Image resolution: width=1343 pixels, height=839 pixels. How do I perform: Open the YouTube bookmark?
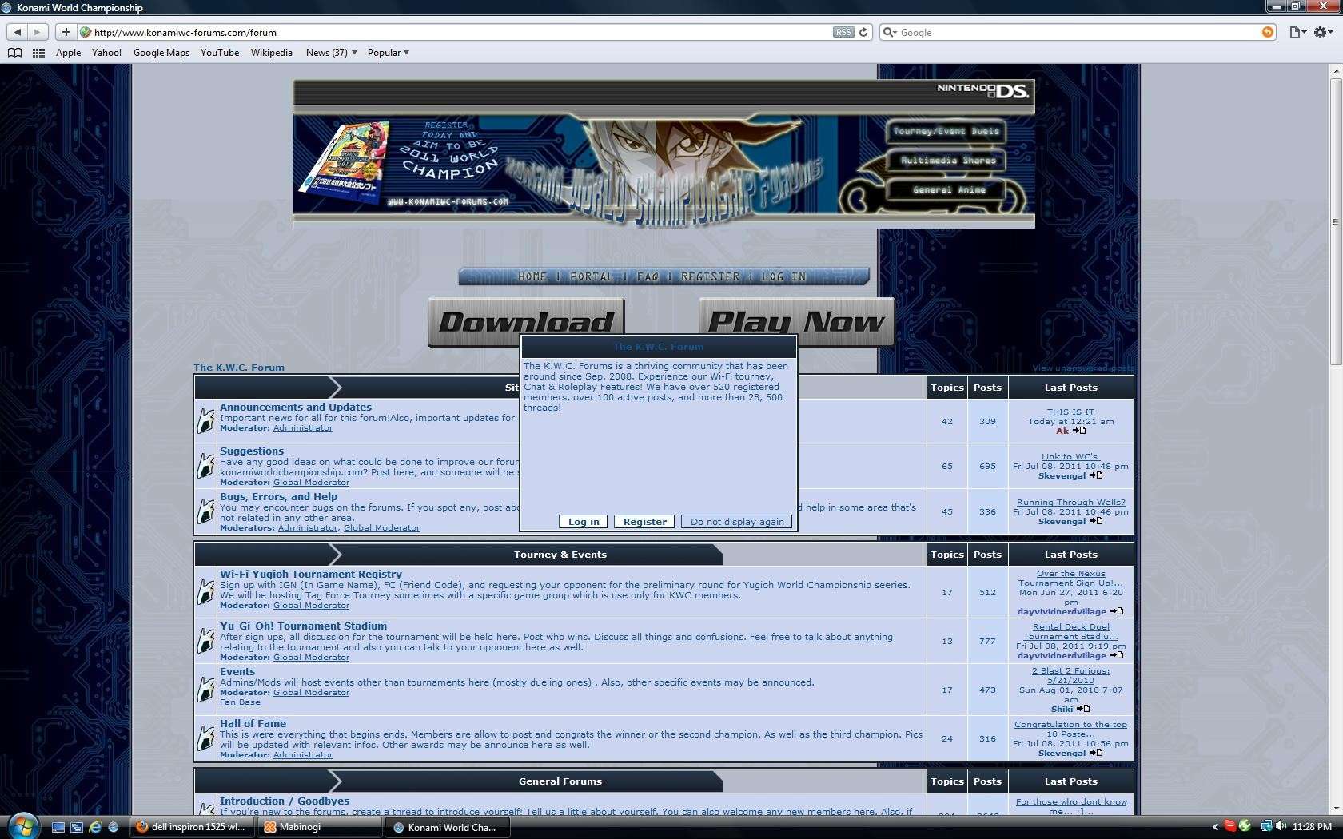(220, 53)
